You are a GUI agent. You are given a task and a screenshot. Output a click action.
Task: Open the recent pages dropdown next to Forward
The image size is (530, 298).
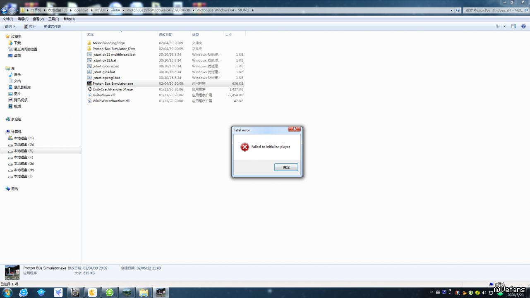point(18,10)
